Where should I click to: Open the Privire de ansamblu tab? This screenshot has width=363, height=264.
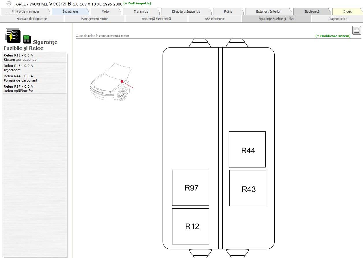click(25, 12)
